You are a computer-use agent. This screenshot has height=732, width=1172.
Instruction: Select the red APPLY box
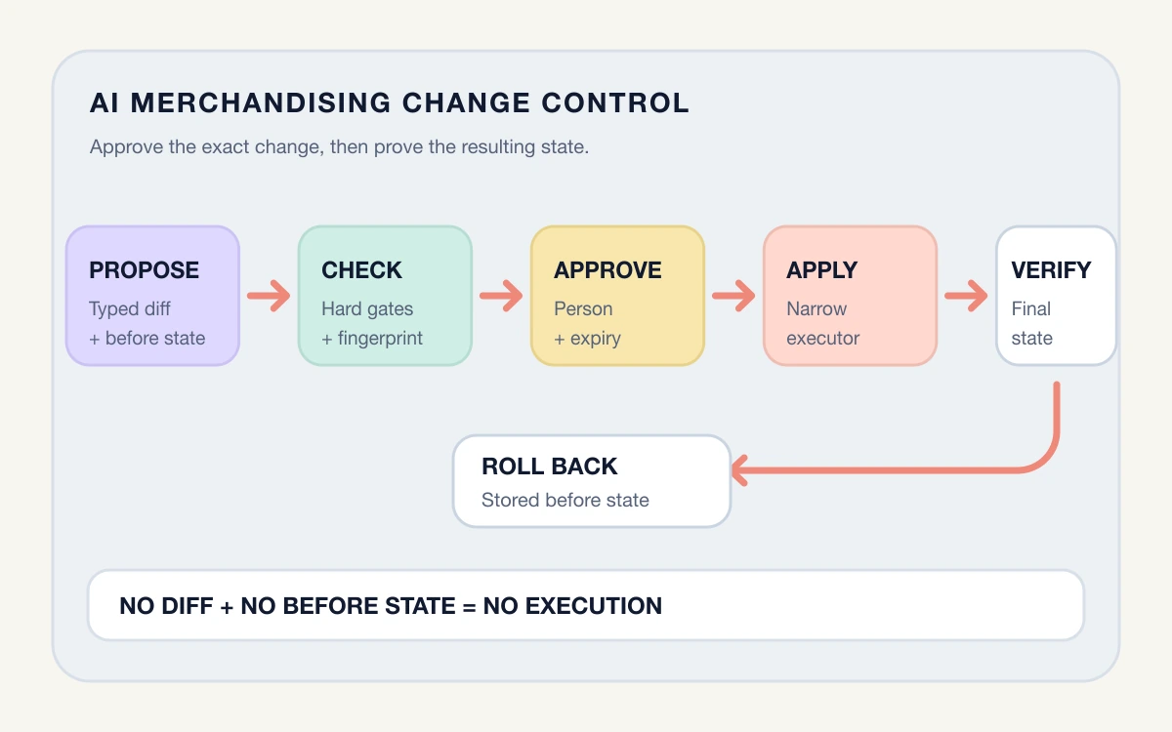click(x=850, y=296)
